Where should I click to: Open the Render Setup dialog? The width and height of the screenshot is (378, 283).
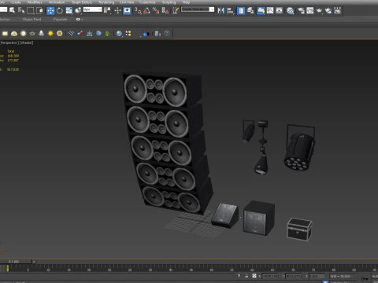tap(301, 10)
